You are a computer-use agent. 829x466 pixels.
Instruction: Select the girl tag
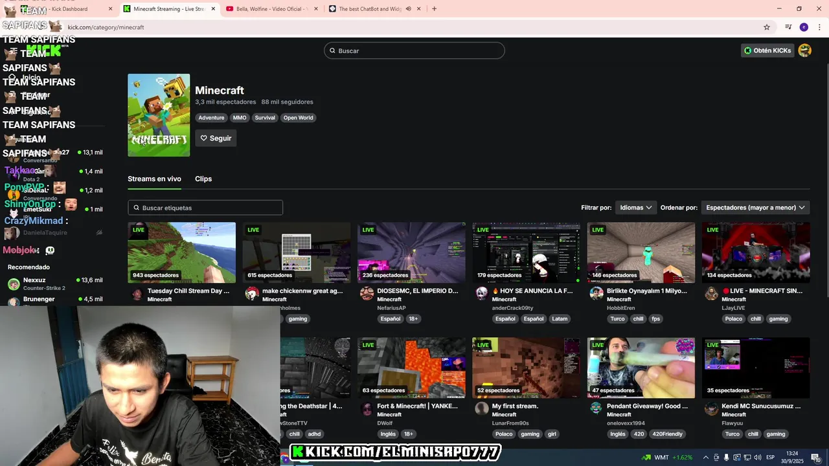(552, 434)
